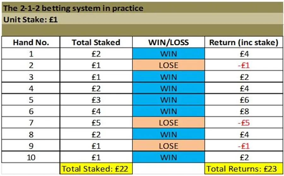Click the £8 return cell for hand 6
The image size is (284, 176).
(244, 111)
